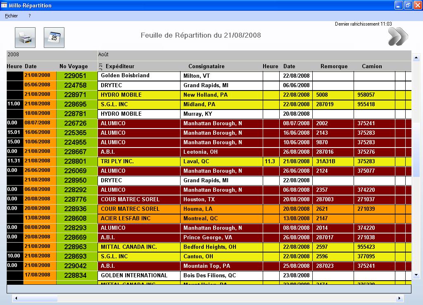Click the New Holland, PA cell
423x305 pixels.
[221, 95]
